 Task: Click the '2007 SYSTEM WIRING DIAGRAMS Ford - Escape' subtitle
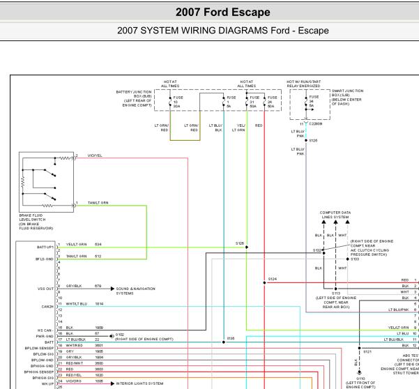click(x=223, y=31)
